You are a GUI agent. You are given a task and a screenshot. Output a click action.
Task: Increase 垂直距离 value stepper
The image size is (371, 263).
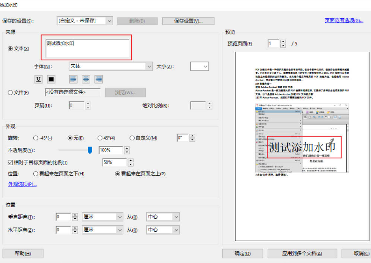point(75,215)
